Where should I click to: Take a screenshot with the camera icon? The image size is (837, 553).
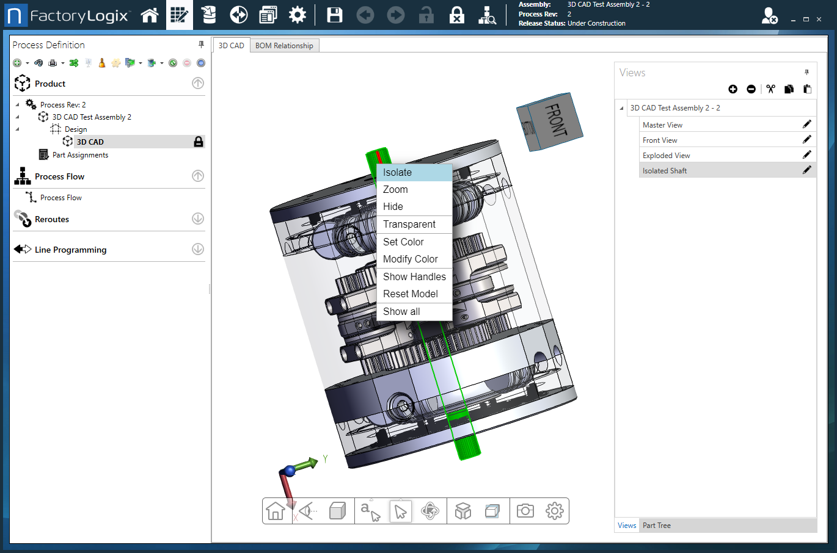pos(524,511)
